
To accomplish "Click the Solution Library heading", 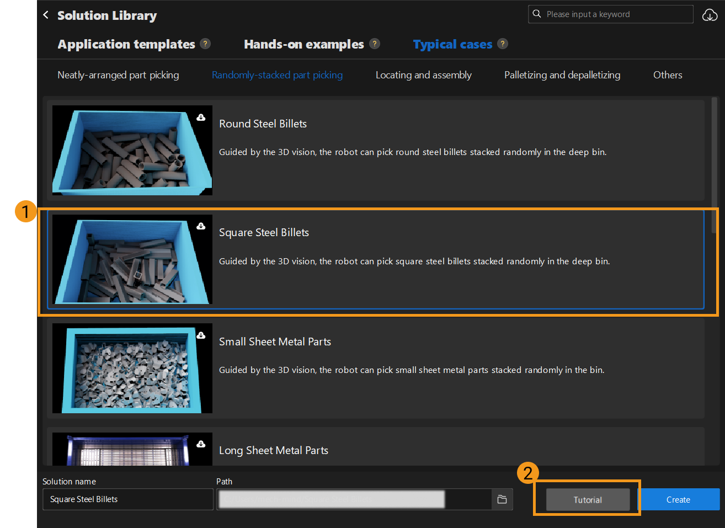I will click(x=107, y=15).
